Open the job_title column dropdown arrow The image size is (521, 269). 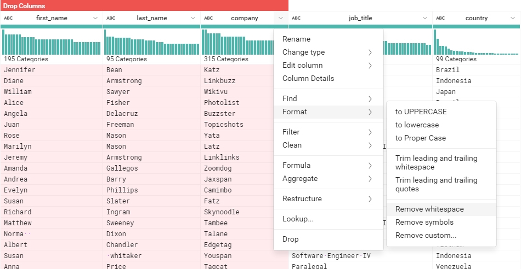pyautogui.click(x=425, y=18)
